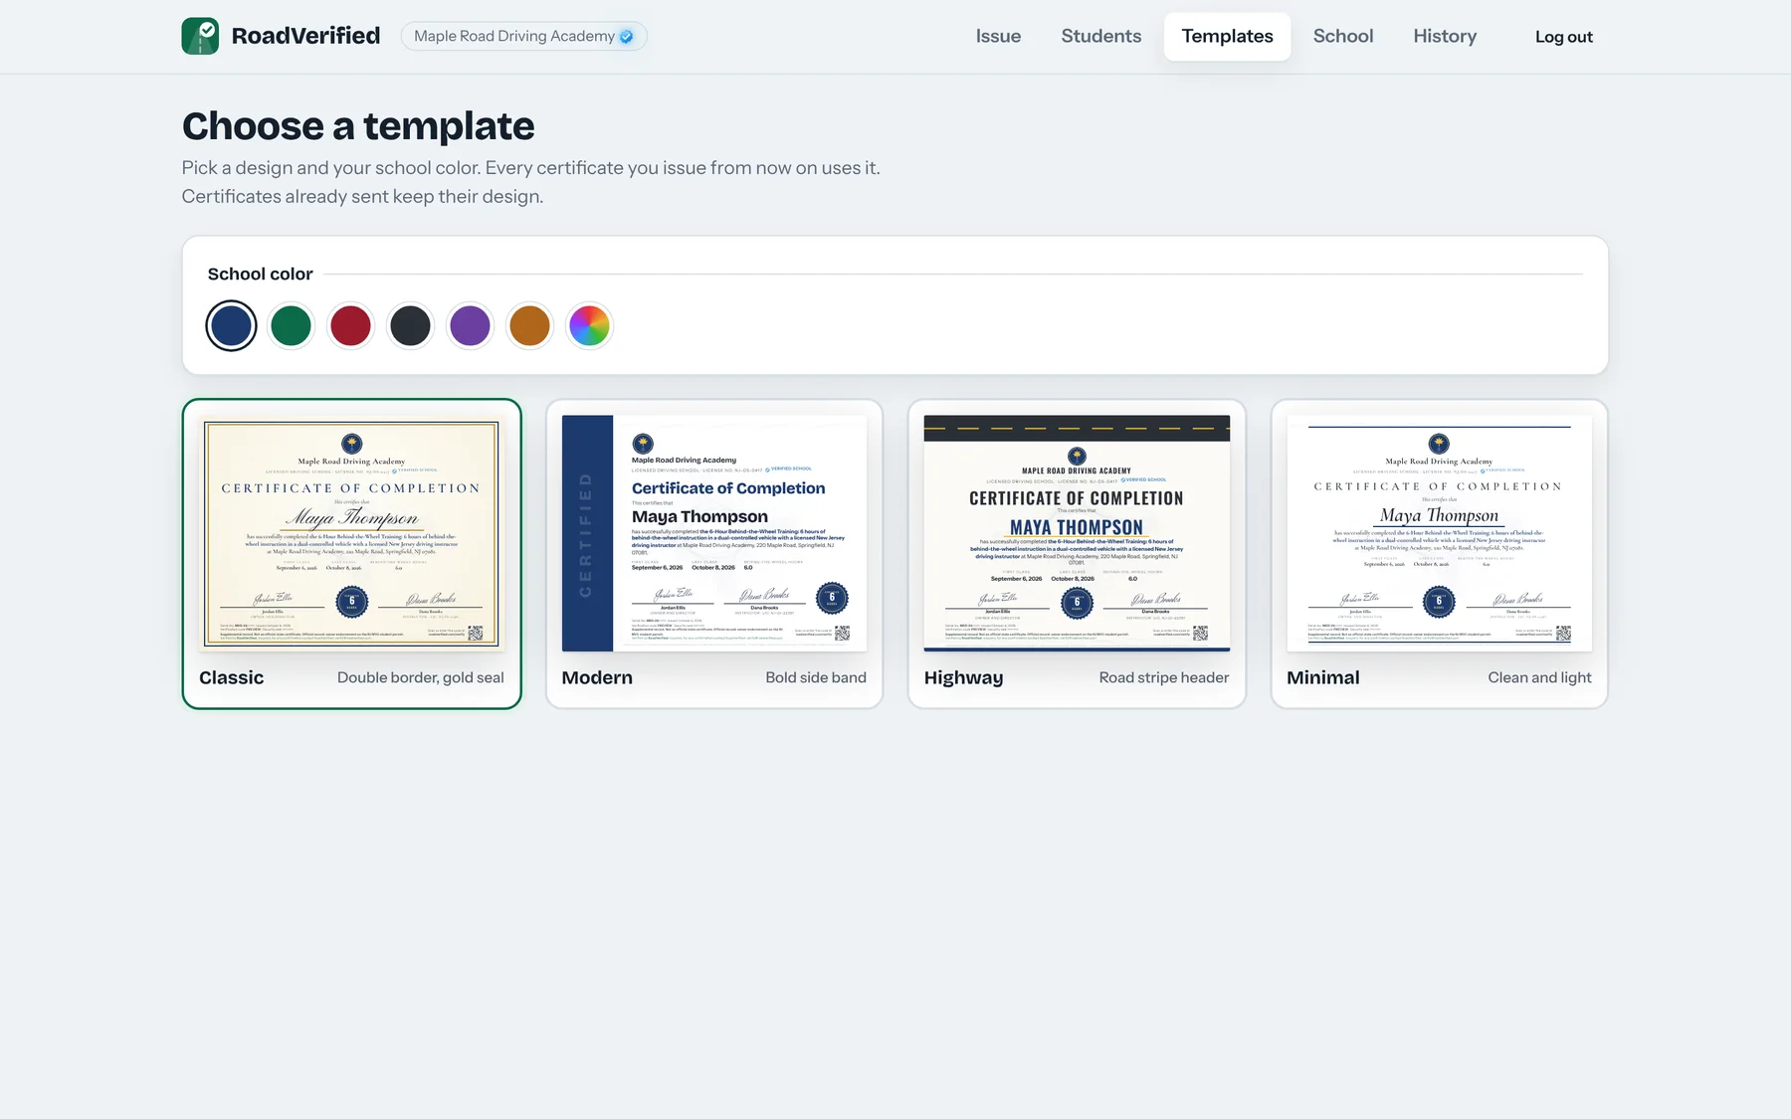1791x1119 pixels.
Task: Choose the green school color
Action: point(291,326)
